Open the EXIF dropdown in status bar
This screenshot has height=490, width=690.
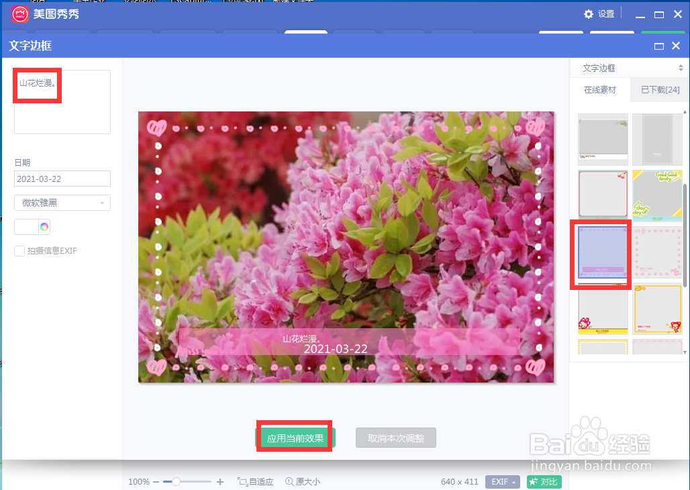pyautogui.click(x=503, y=482)
